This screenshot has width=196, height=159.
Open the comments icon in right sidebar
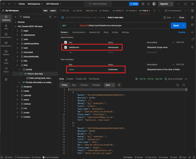(x=192, y=25)
